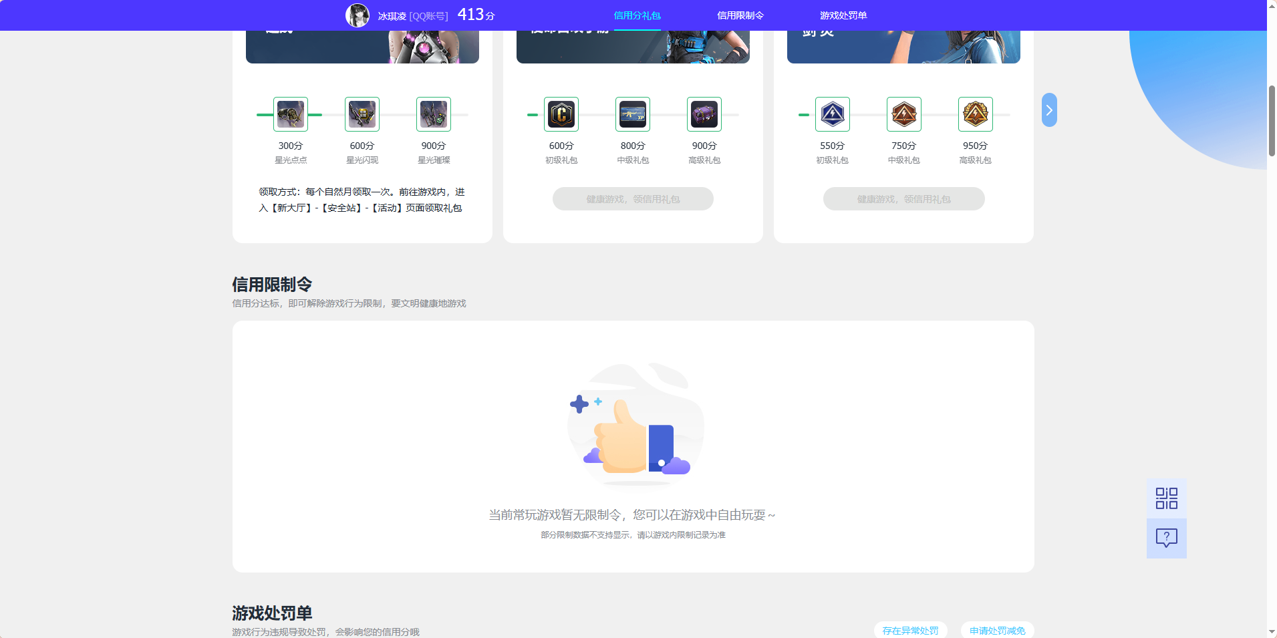Click the 存在异常处罚 button
The width and height of the screenshot is (1277, 638).
click(x=911, y=630)
